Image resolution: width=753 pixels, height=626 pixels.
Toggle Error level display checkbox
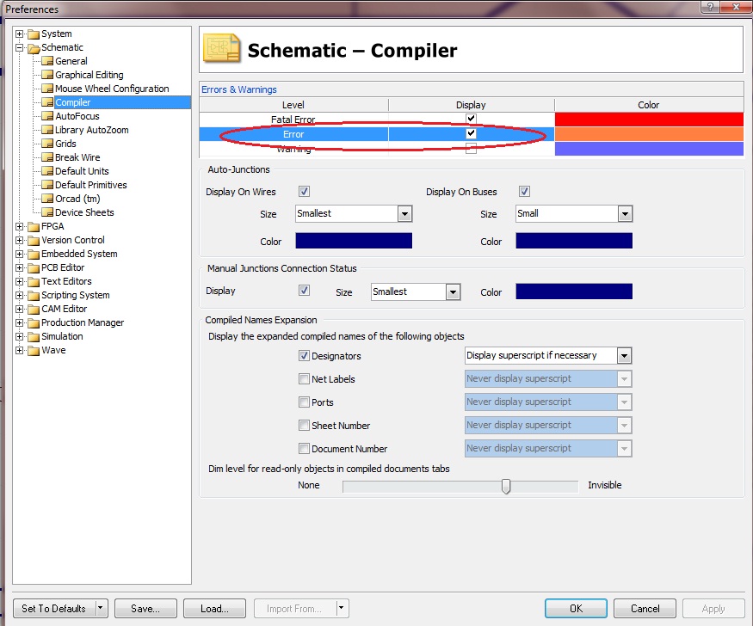[x=471, y=133]
